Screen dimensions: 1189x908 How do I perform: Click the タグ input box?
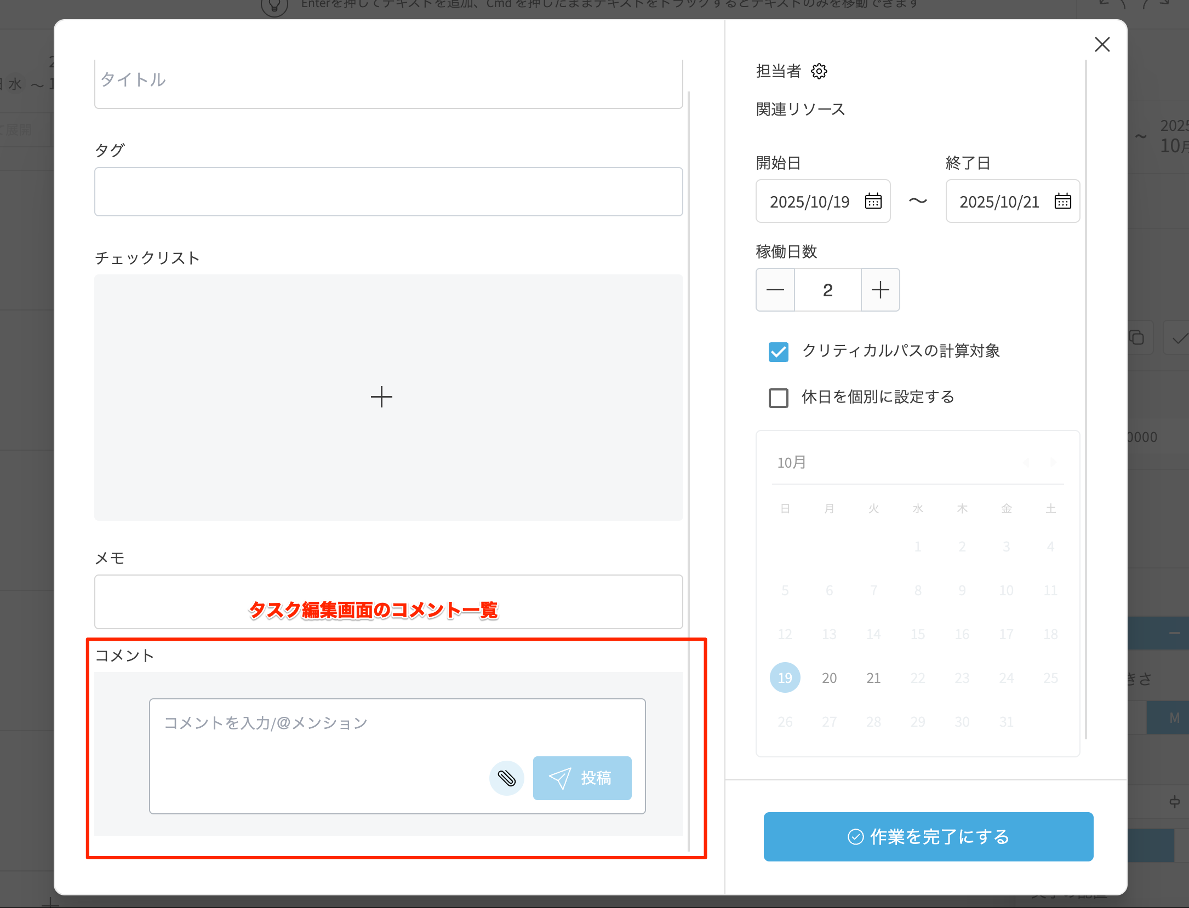click(x=388, y=192)
